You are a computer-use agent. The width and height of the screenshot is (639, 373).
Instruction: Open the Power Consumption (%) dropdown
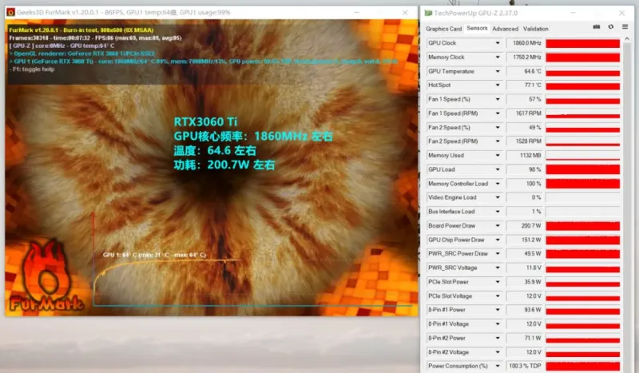click(x=498, y=367)
